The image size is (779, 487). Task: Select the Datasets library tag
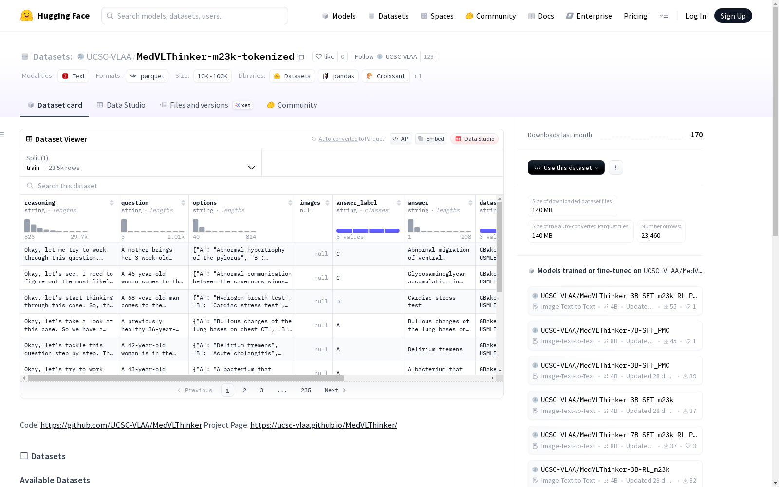(292, 76)
